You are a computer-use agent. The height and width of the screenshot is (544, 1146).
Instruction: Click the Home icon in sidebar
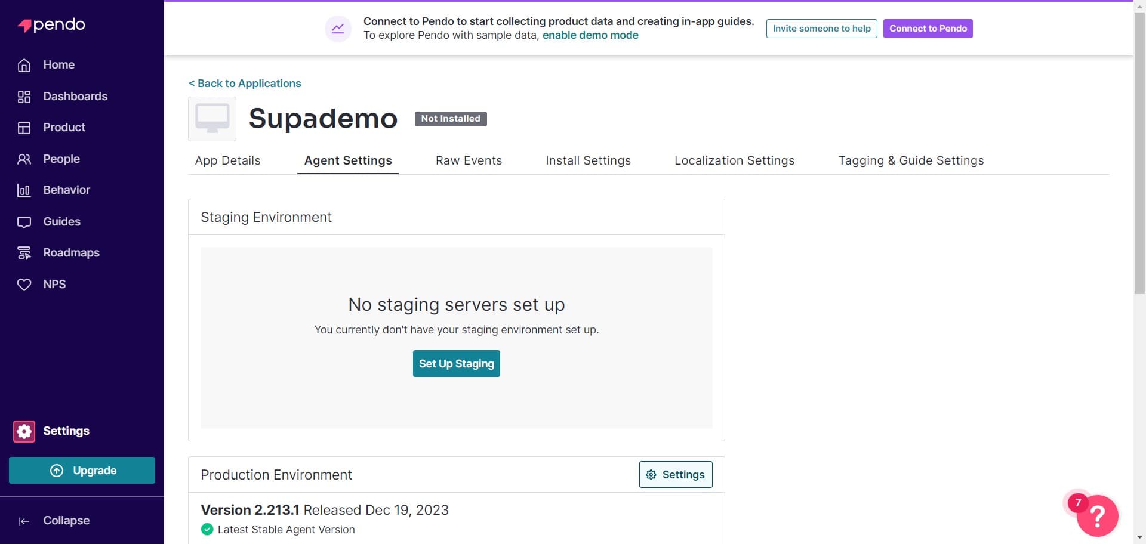pos(24,65)
